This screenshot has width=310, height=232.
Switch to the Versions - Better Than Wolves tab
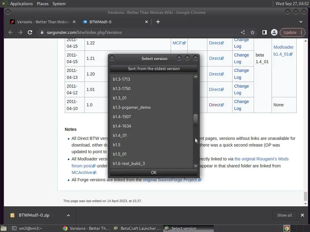43,22
